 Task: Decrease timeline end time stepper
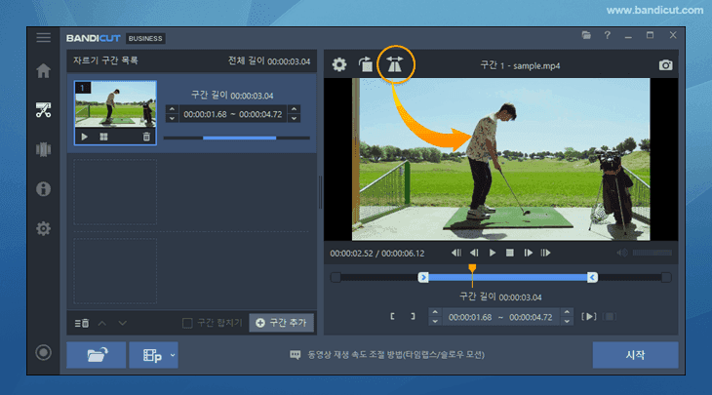click(567, 322)
